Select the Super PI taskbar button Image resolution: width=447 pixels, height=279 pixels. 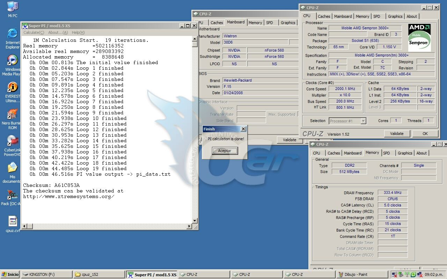click(x=152, y=274)
